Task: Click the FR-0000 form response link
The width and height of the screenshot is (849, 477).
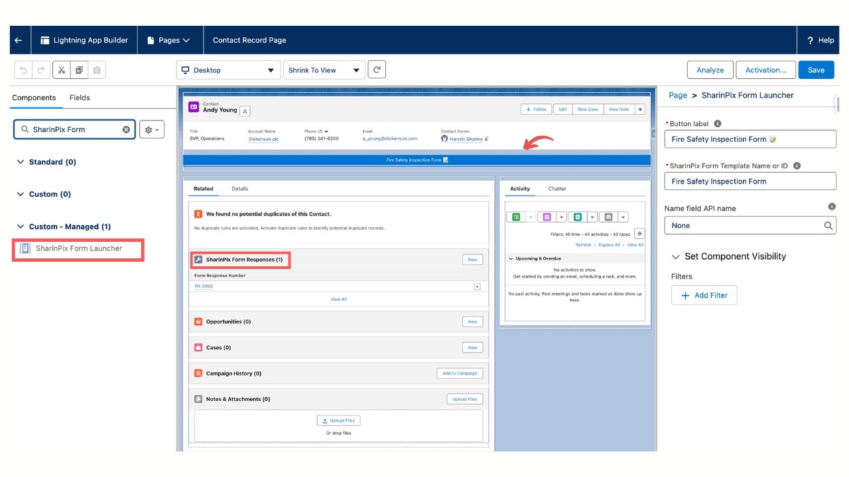Action: (204, 286)
